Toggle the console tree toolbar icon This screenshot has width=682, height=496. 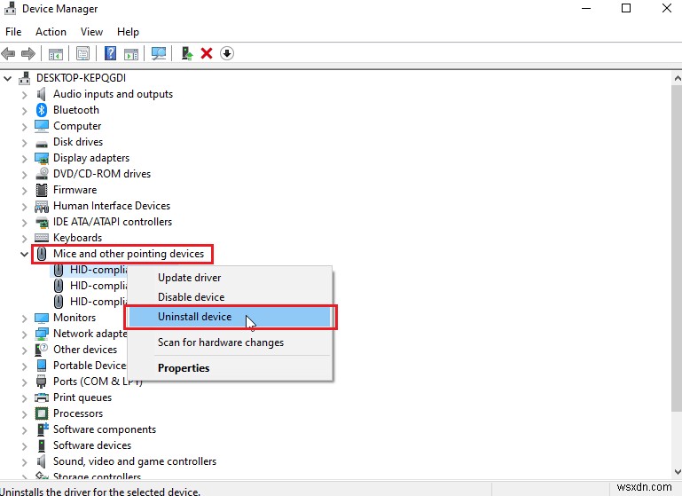[x=56, y=53]
